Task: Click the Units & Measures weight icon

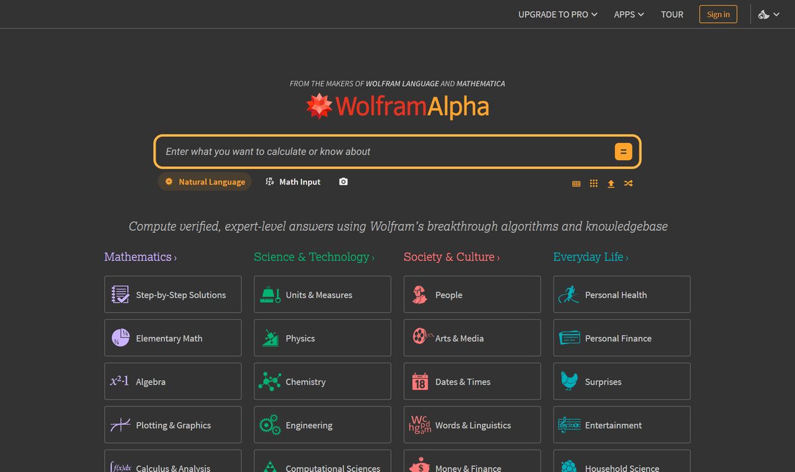Action: (270, 295)
